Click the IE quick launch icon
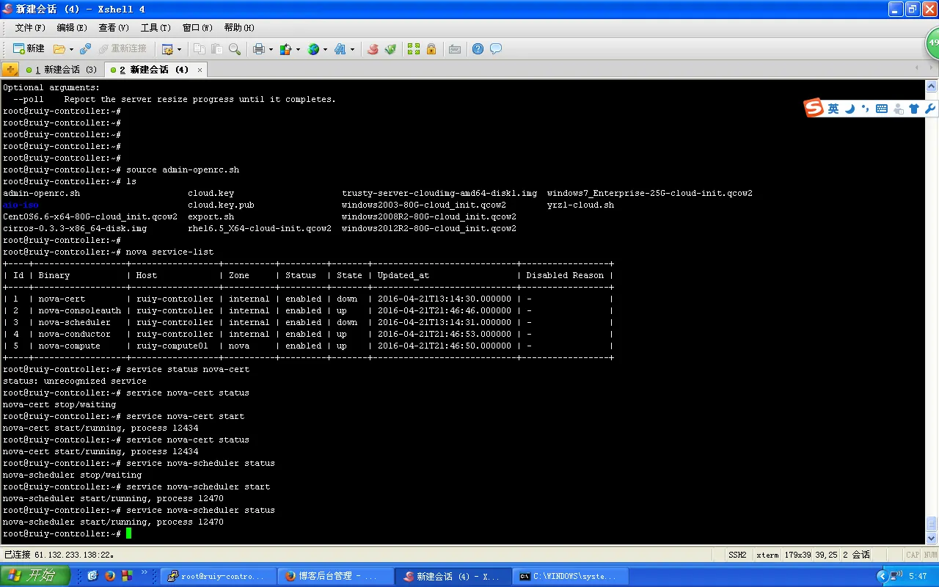Screen dimensions: 939x587 tap(93, 576)
